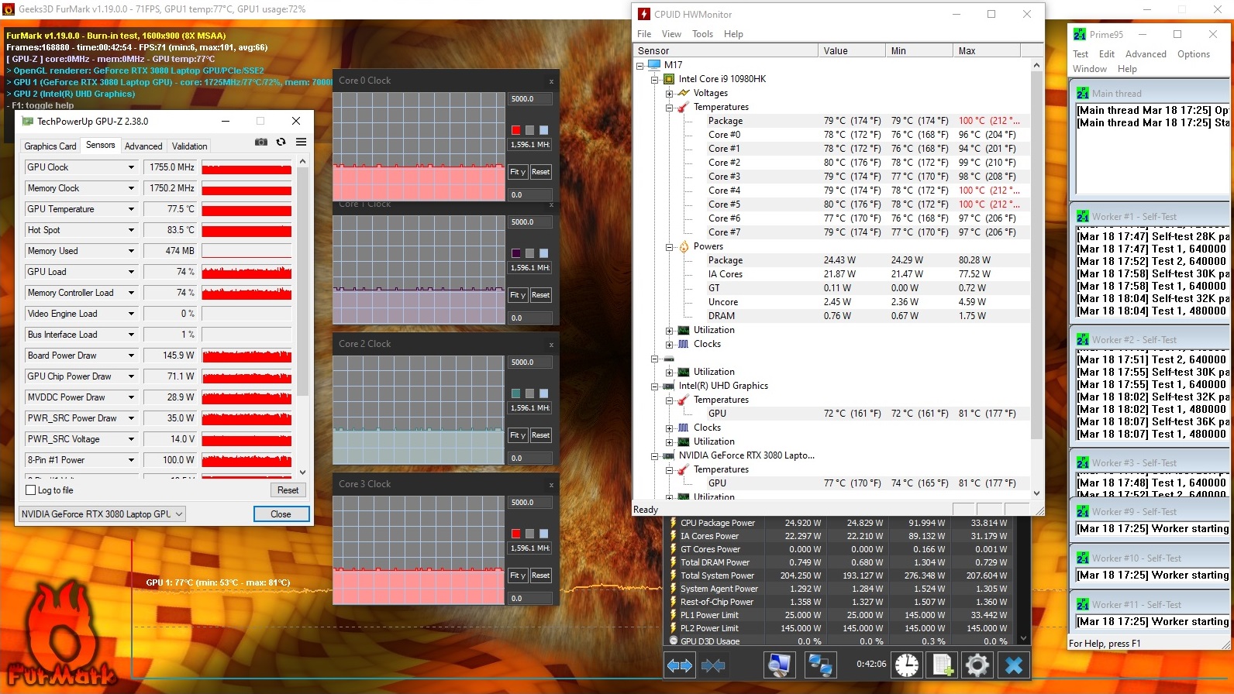Image resolution: width=1234 pixels, height=694 pixels.
Task: Select GPU from NVIDIA GeForce RTX 3080 dropdown
Action: coord(102,514)
